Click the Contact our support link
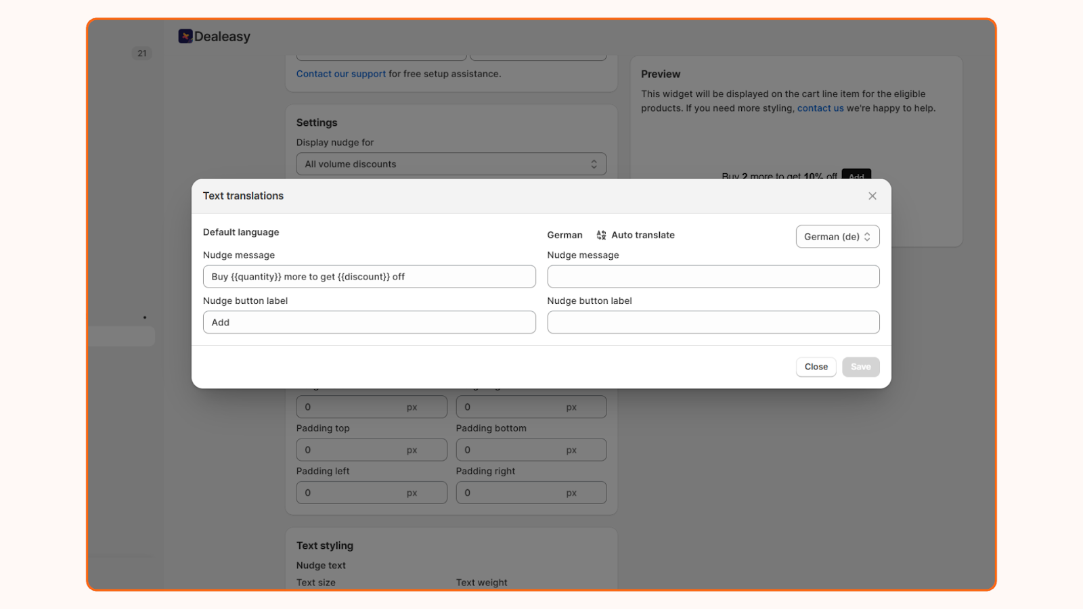Viewport: 1083px width, 609px height. click(340, 74)
